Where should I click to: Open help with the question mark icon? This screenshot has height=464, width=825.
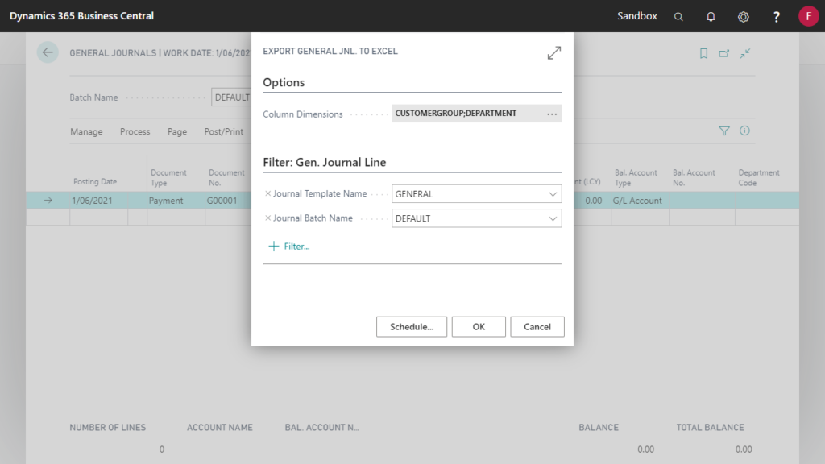(x=775, y=16)
